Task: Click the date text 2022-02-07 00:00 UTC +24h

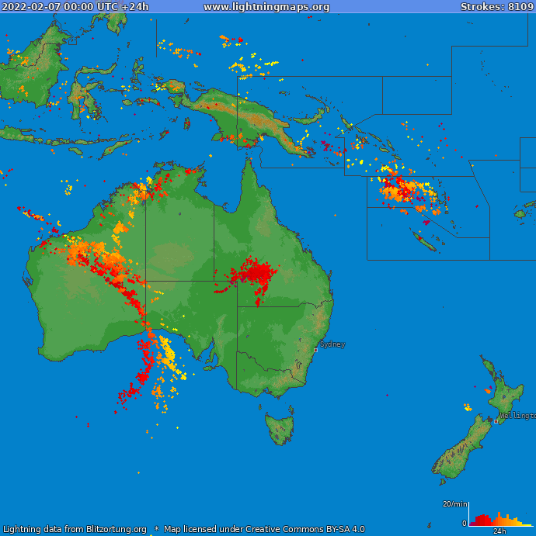Action: [75, 6]
